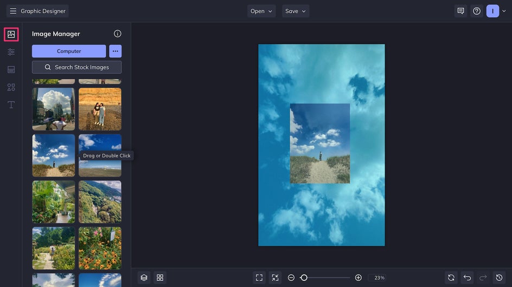512x287 pixels.
Task: Select the two people on beach thumbnail
Action: 100,109
